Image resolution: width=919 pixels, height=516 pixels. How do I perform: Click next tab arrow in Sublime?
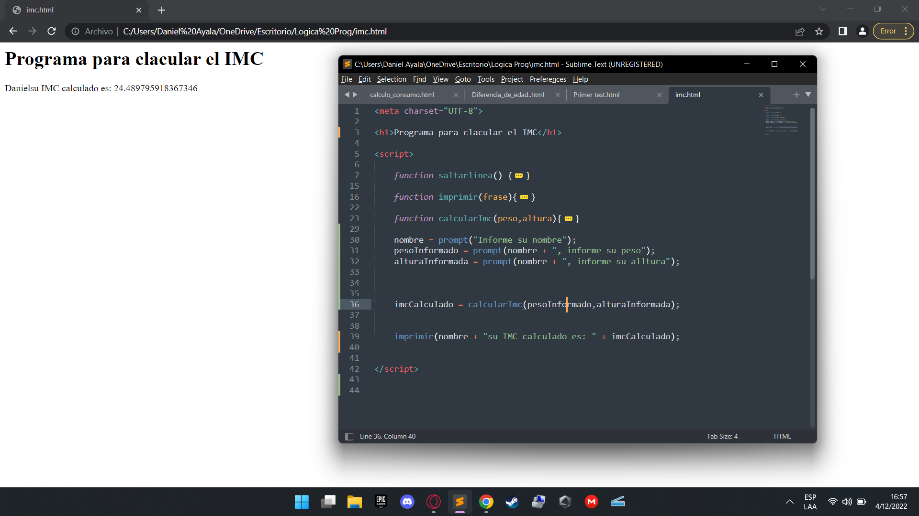[x=355, y=95]
